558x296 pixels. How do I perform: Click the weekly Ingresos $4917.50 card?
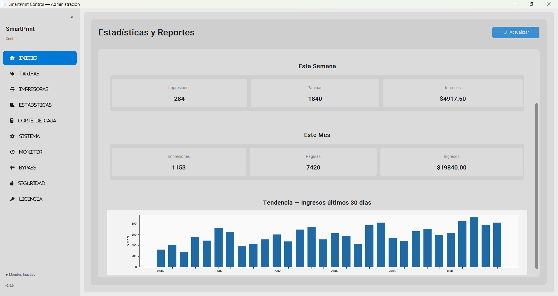(453, 93)
